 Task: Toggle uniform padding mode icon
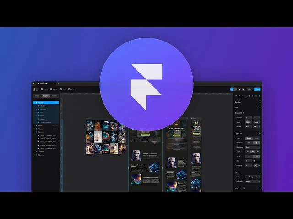pos(255,165)
